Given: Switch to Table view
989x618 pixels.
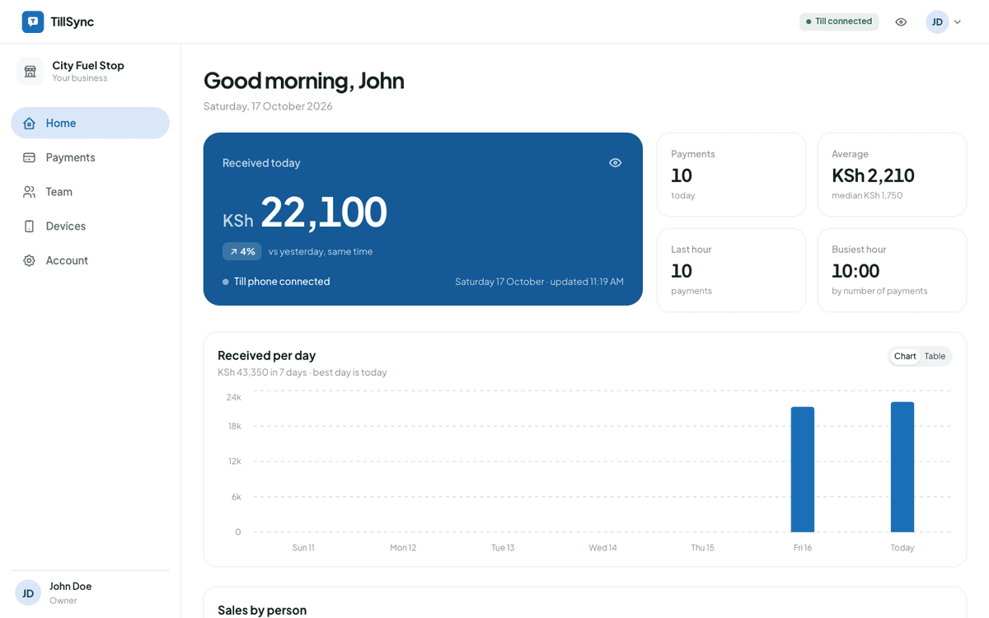Looking at the screenshot, I should point(935,356).
